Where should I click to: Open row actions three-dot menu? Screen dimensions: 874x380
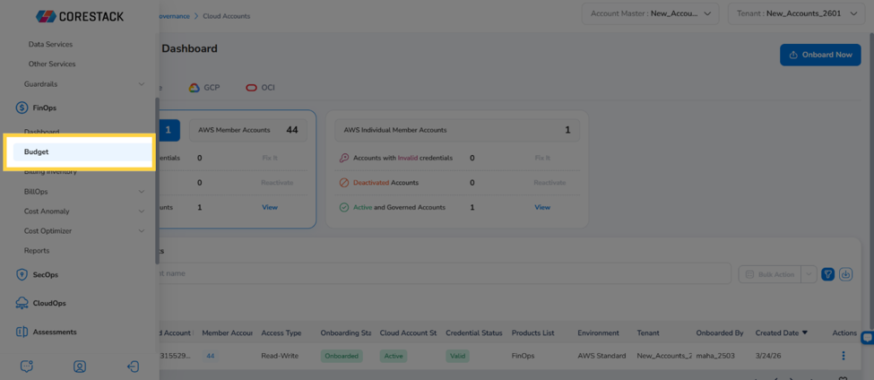[844, 356]
